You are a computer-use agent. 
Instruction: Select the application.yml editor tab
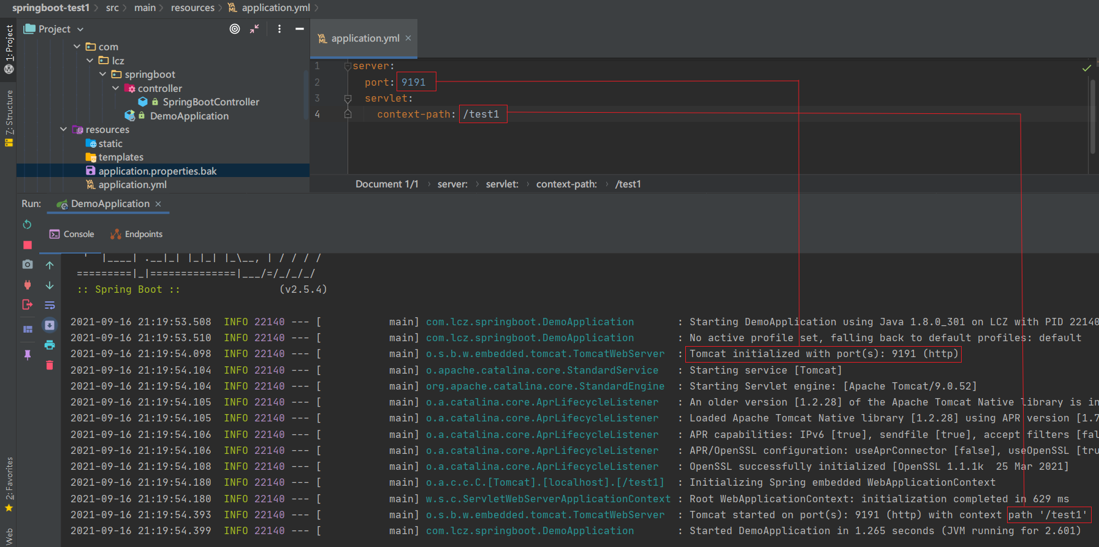(x=363, y=38)
